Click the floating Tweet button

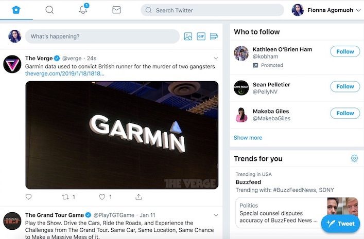340,224
